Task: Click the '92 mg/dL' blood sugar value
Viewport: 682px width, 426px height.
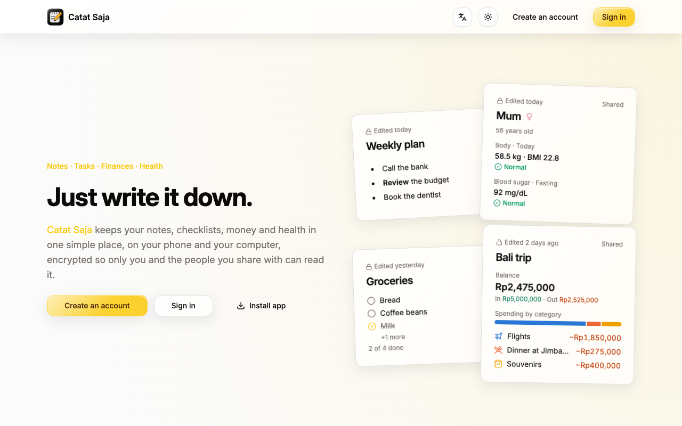Action: 509,193
